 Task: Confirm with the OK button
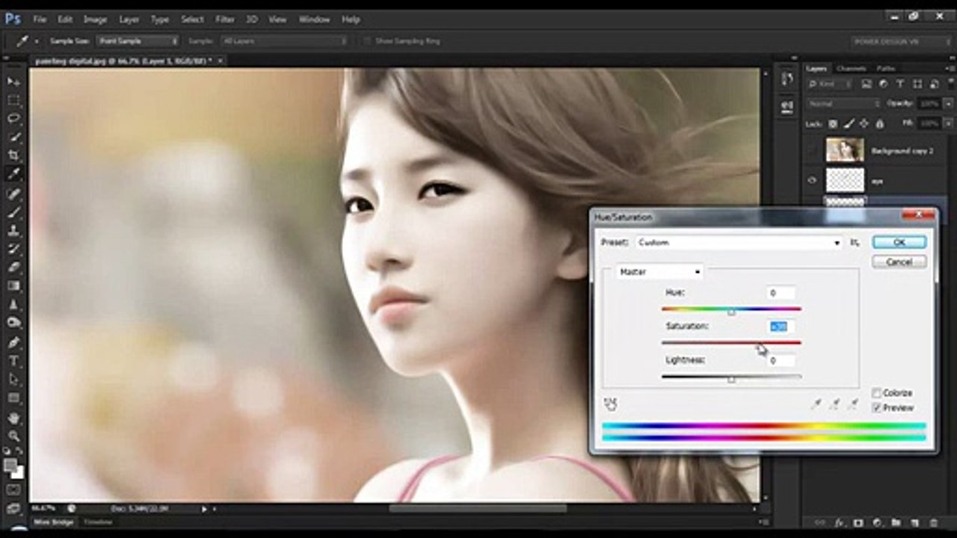tap(899, 242)
